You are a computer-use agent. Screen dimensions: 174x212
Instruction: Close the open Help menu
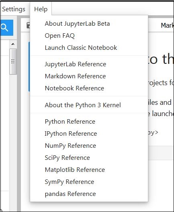(41, 9)
